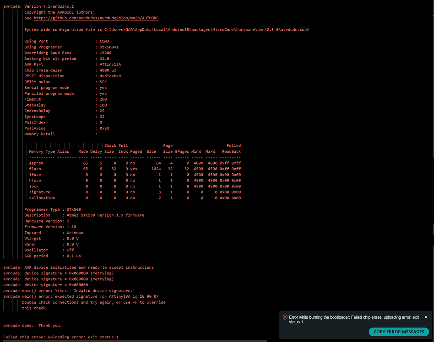Dismiss the bootloader error notification
This screenshot has height=342, width=434.
(426, 317)
